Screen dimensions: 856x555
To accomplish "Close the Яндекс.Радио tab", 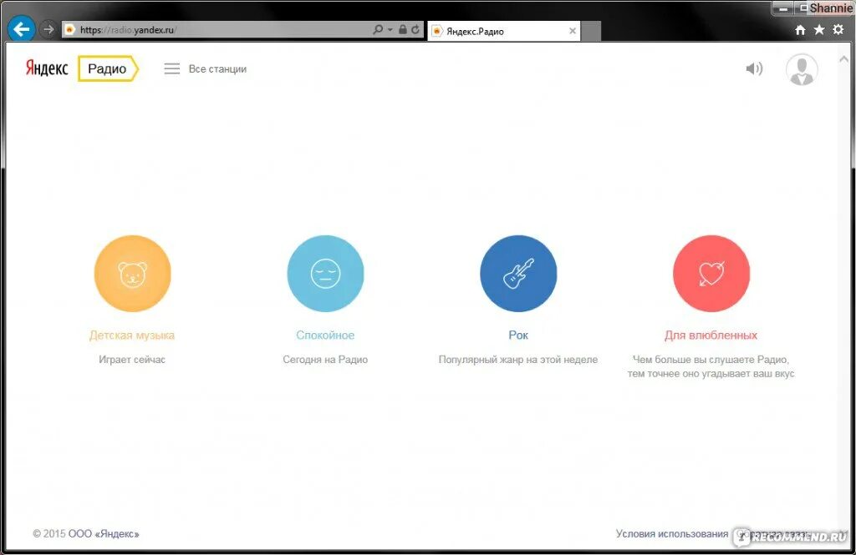I will [x=573, y=31].
